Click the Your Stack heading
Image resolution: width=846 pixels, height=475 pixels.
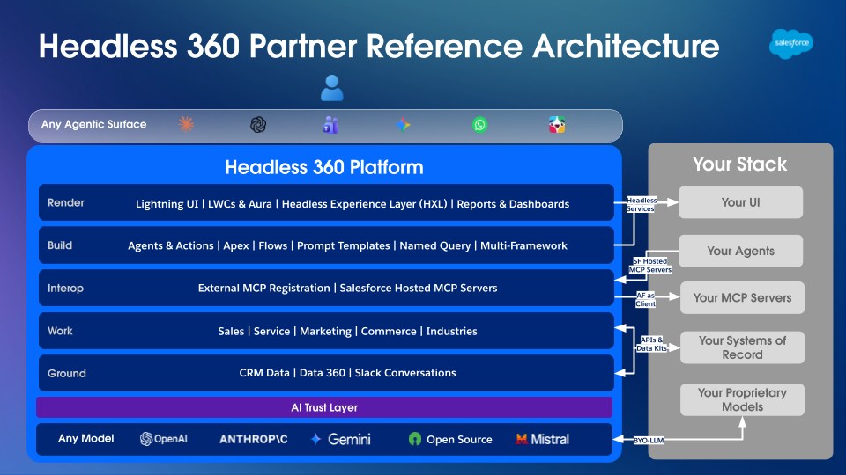point(739,164)
